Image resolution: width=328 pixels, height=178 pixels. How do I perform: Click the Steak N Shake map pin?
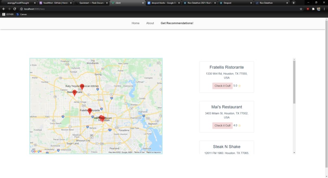[74, 93]
